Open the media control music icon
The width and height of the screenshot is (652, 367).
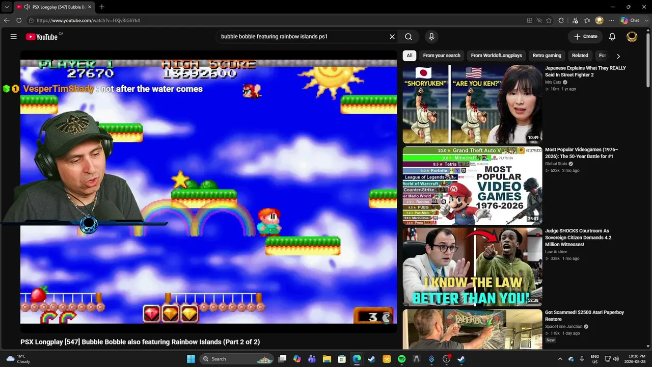click(575, 20)
